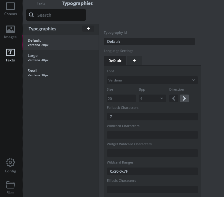Open the Bpp dropdown showing 4
The width and height of the screenshot is (224, 197).
click(152, 98)
